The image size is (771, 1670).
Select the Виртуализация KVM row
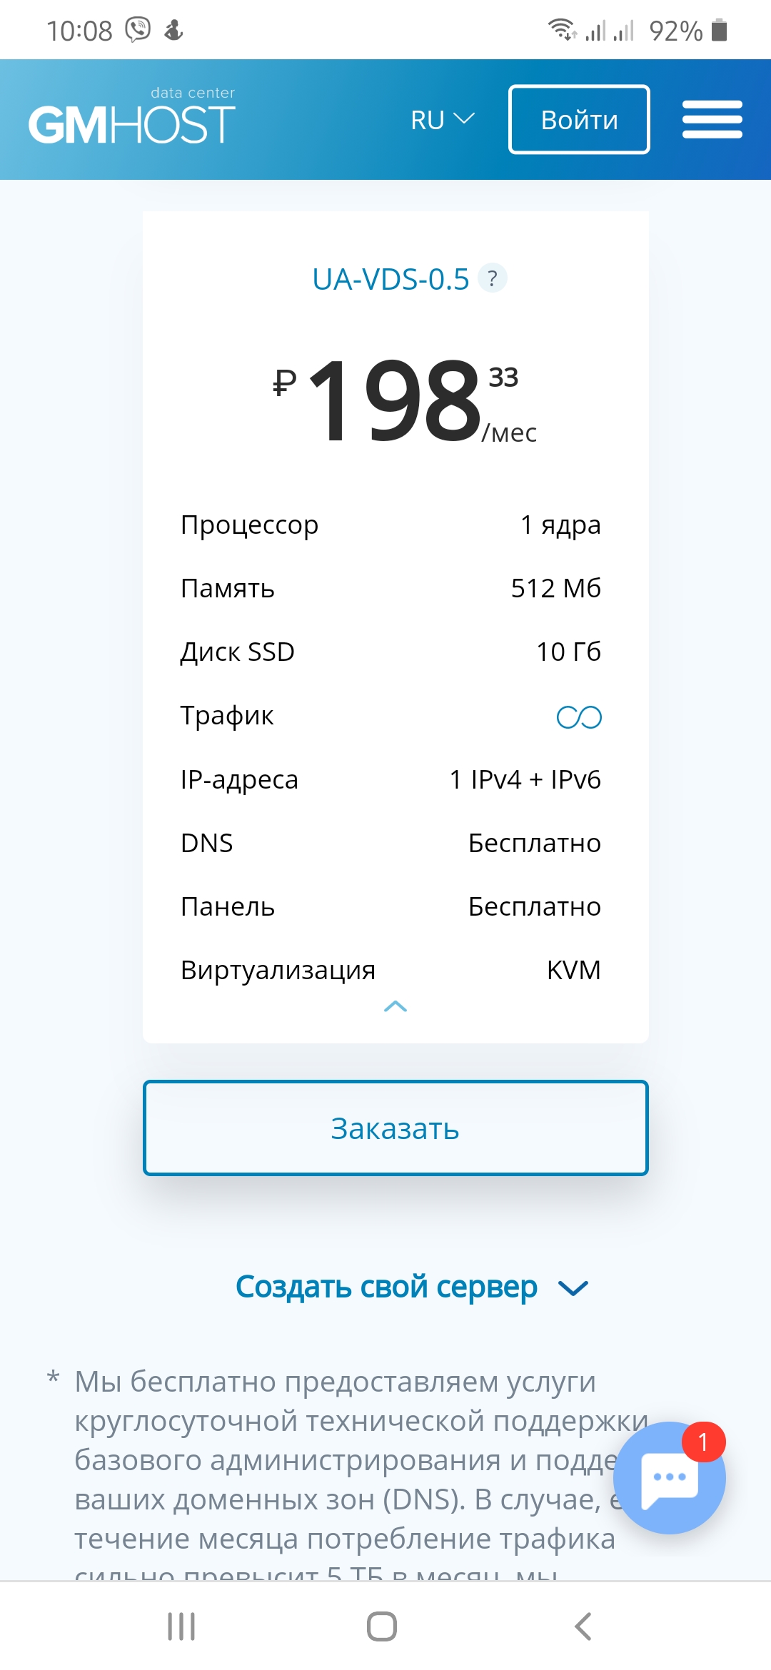390,970
